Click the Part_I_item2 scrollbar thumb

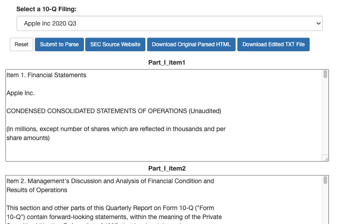[x=325, y=180]
